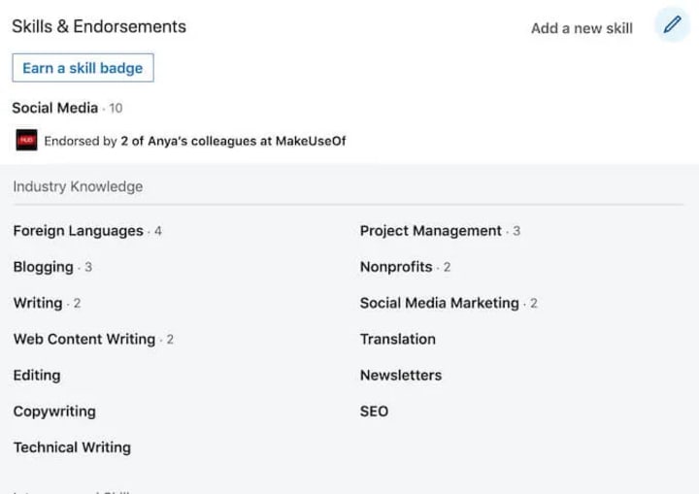
Task: Open the Technical Writing skill
Action: tap(72, 447)
